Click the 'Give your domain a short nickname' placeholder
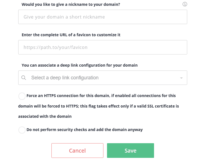 64,17
